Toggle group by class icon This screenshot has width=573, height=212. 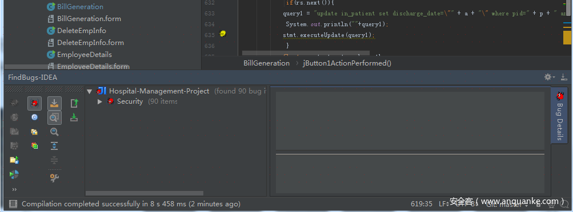coord(34,117)
